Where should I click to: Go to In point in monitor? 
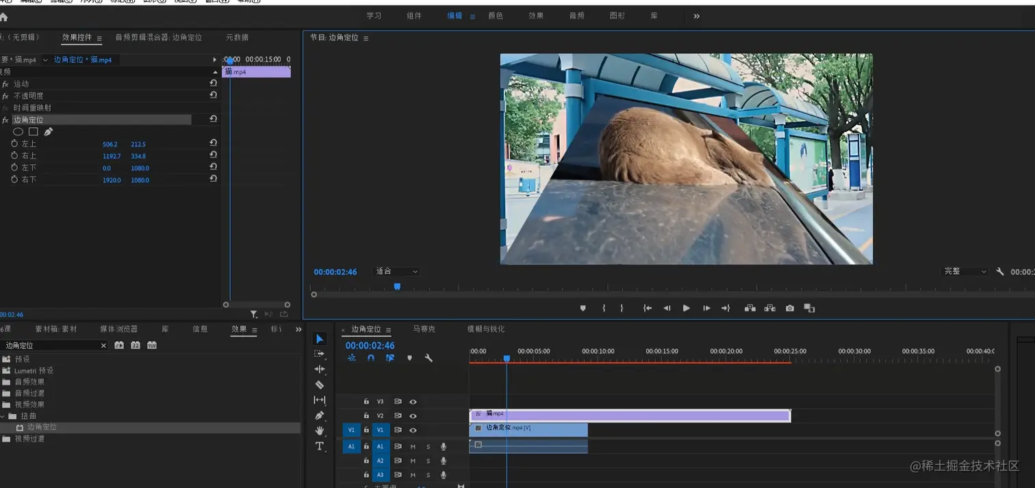(x=647, y=308)
